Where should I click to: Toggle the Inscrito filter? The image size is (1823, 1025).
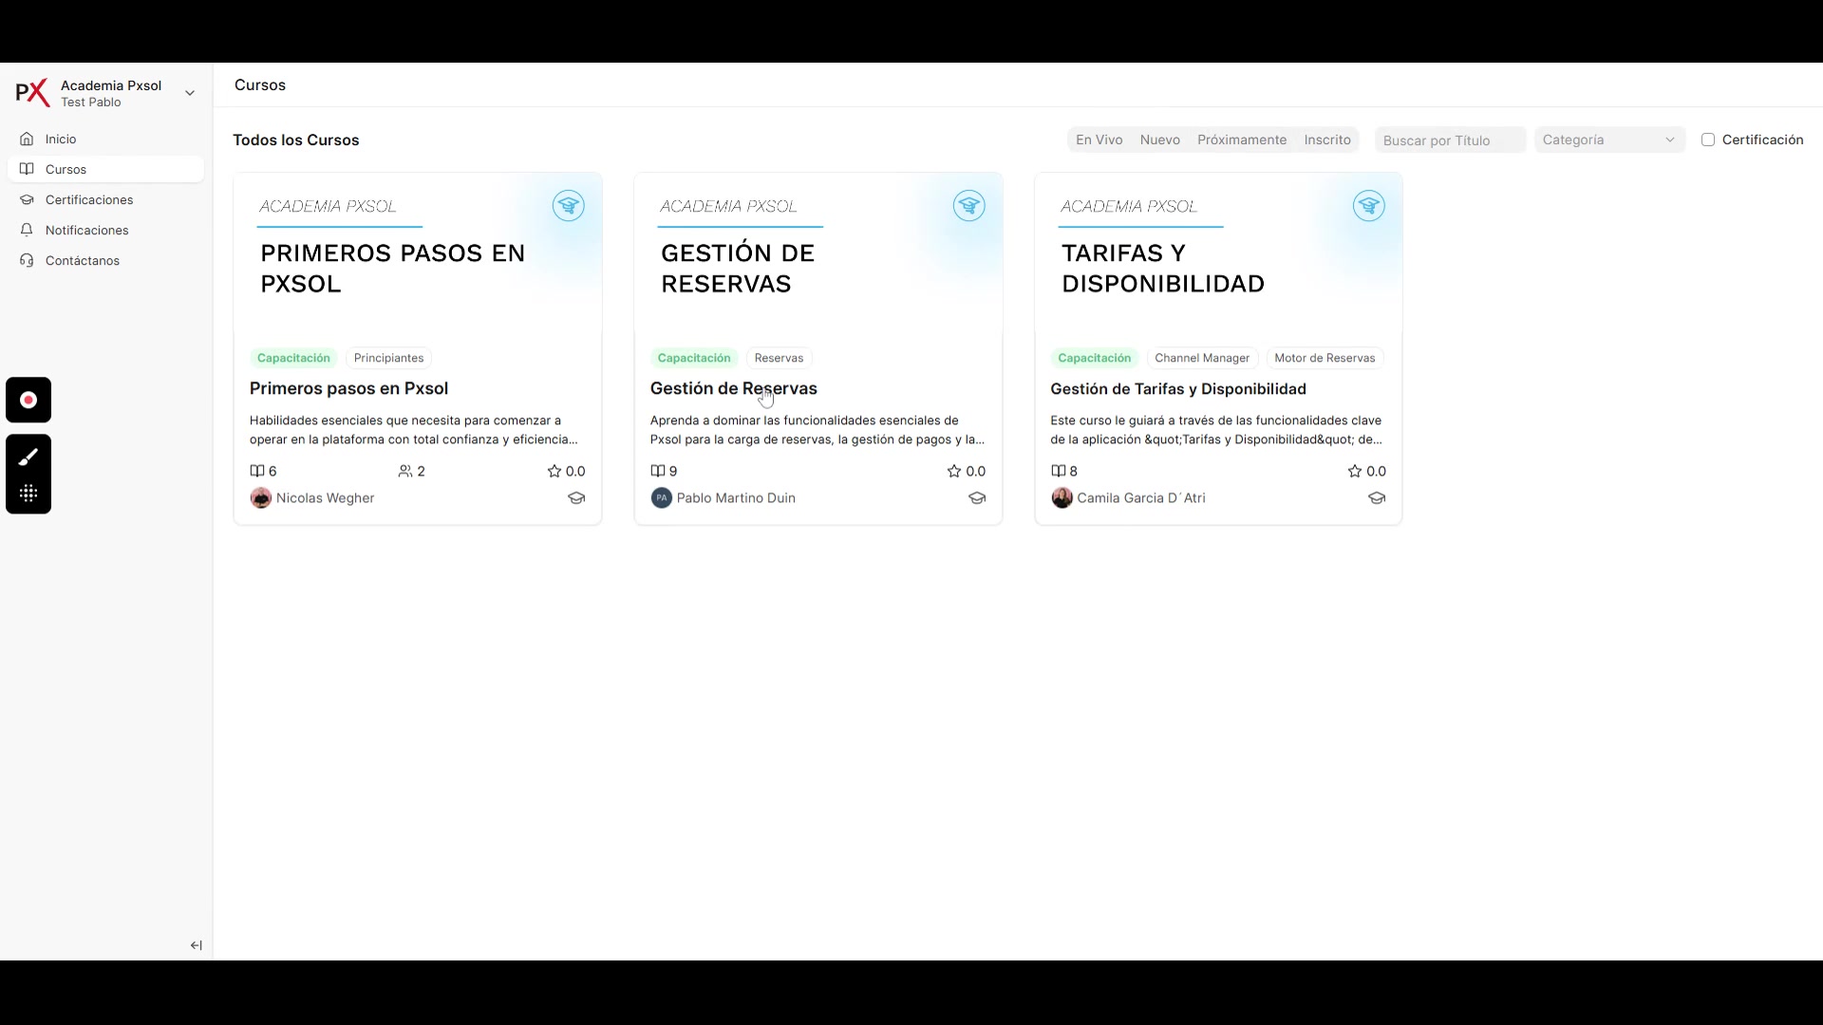pyautogui.click(x=1326, y=140)
